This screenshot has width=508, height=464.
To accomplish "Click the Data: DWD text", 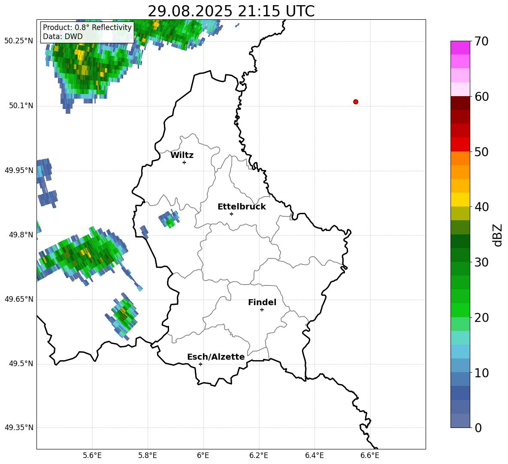I will [63, 36].
